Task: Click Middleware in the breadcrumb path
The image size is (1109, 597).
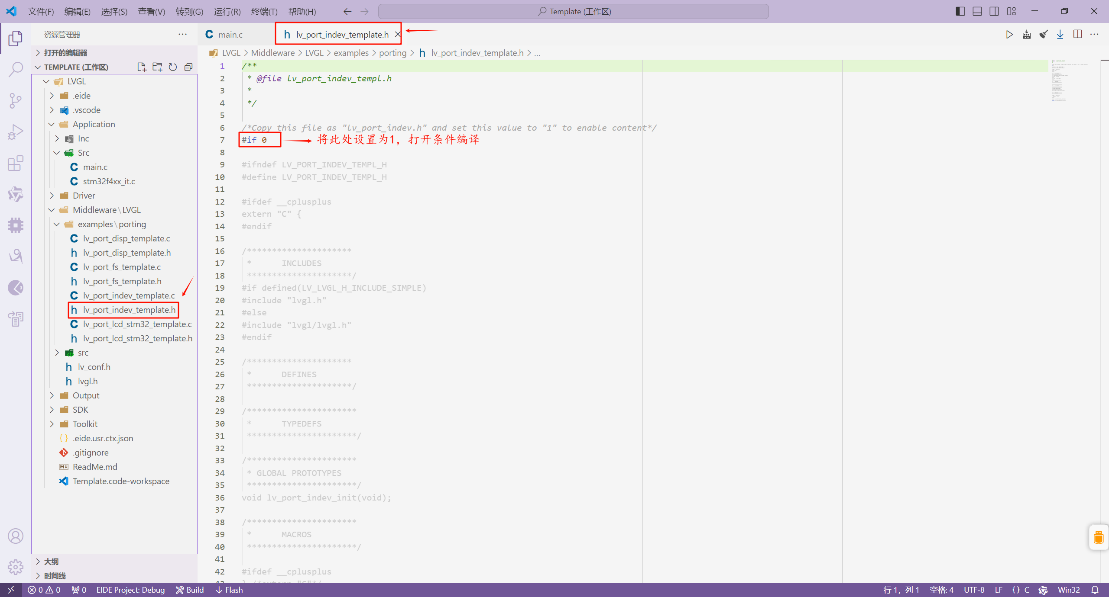Action: [x=273, y=53]
